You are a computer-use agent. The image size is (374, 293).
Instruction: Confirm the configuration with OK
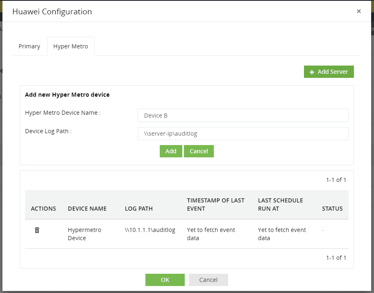click(165, 280)
